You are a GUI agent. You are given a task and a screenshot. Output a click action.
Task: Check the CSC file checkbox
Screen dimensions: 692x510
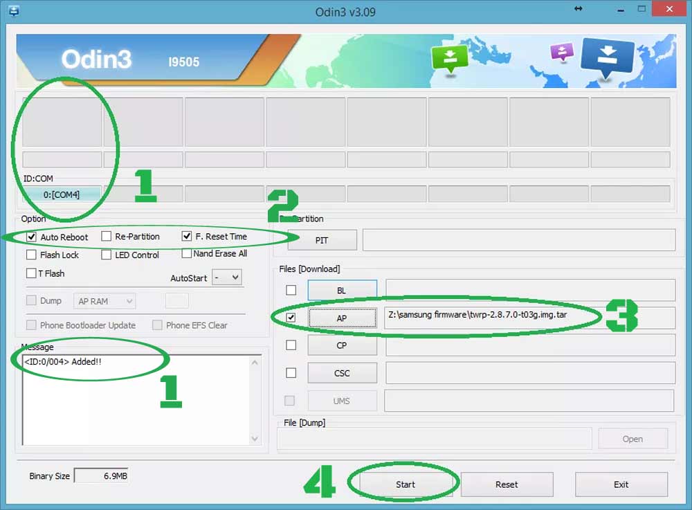coord(291,373)
